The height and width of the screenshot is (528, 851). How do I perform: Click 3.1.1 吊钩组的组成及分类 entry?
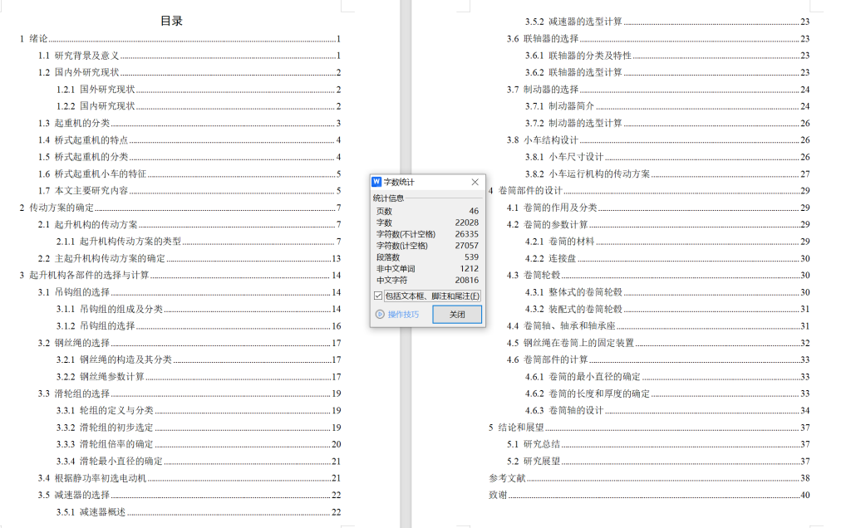tap(115, 309)
